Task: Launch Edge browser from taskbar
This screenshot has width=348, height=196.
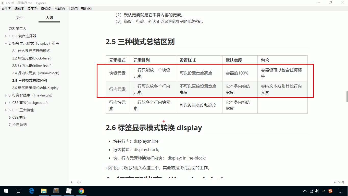Action: coord(31,191)
